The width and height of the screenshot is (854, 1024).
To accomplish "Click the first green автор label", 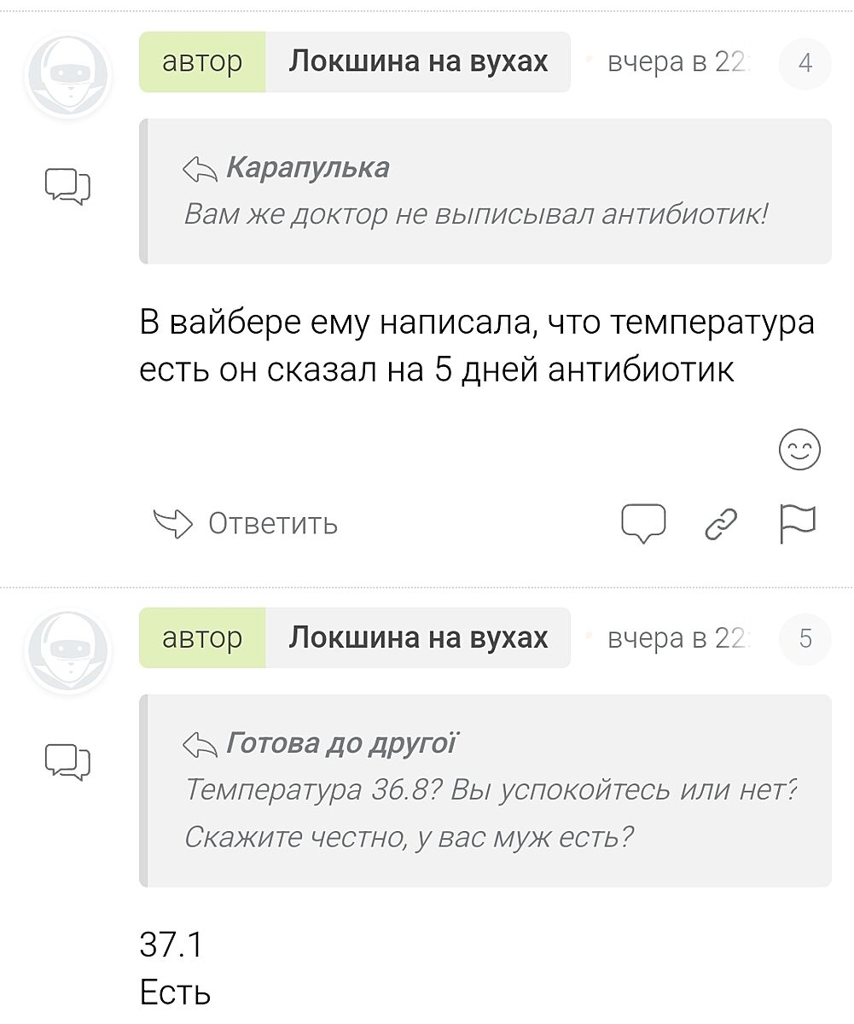I will (202, 61).
